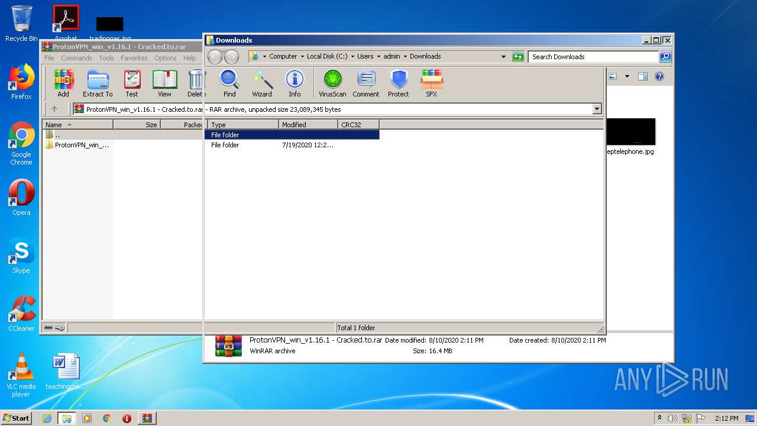The width and height of the screenshot is (757, 426).
Task: Click the Users breadcrumb segment
Action: [x=365, y=56]
